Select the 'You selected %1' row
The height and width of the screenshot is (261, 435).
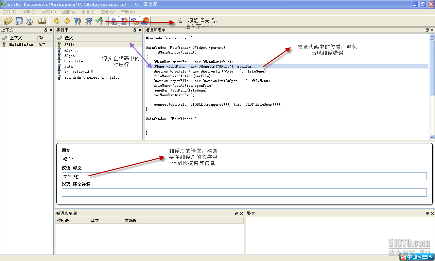pos(99,72)
